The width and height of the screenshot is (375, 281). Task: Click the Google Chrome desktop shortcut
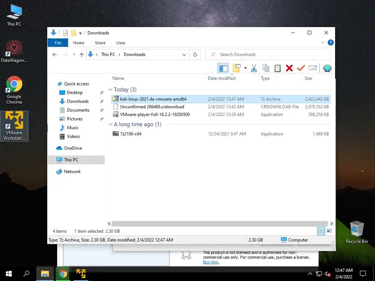coord(14,90)
